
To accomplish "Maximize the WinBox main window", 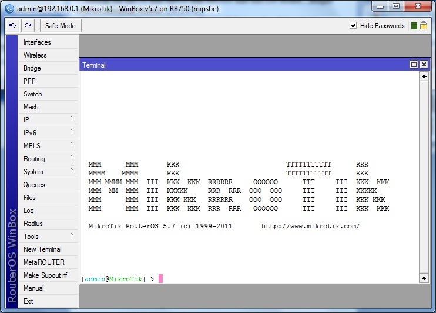I will (x=396, y=6).
